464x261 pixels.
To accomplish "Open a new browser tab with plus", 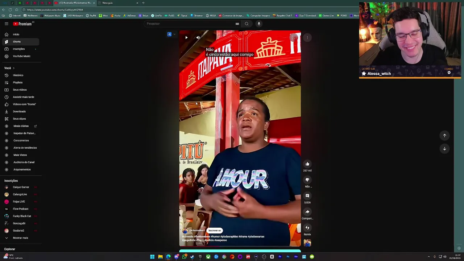I will 143,3.
